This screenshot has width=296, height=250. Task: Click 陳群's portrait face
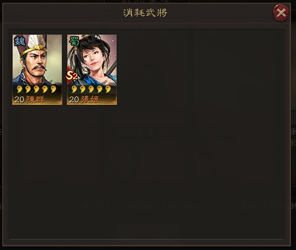(x=37, y=63)
